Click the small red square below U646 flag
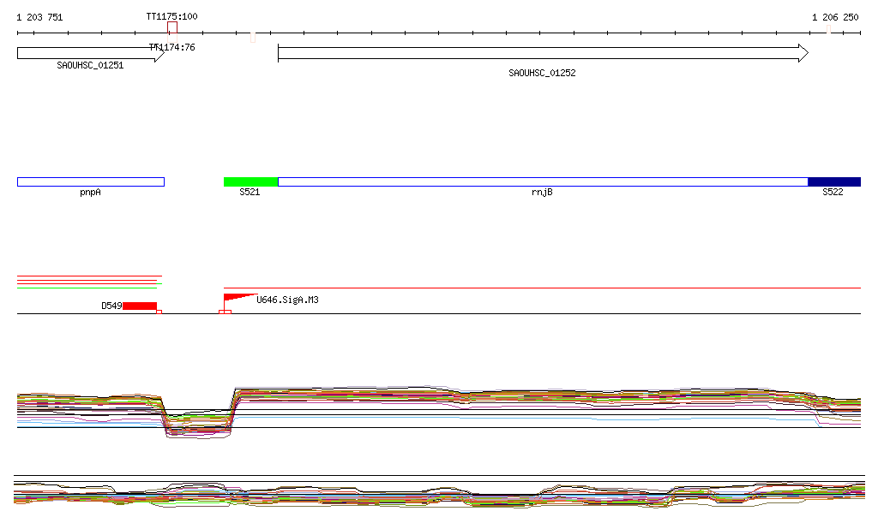The image size is (878, 523). pos(225,312)
